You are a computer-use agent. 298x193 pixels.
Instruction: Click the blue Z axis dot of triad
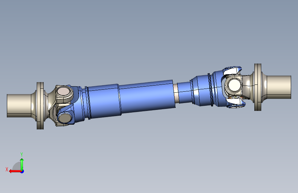[22, 171]
